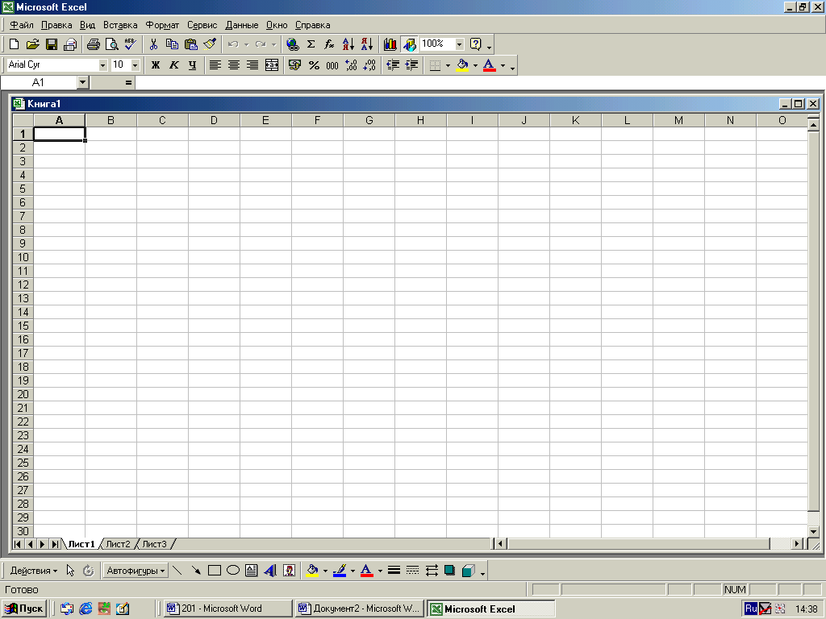The image size is (826, 619).
Task: Apply Currency style format icon
Action: point(295,65)
